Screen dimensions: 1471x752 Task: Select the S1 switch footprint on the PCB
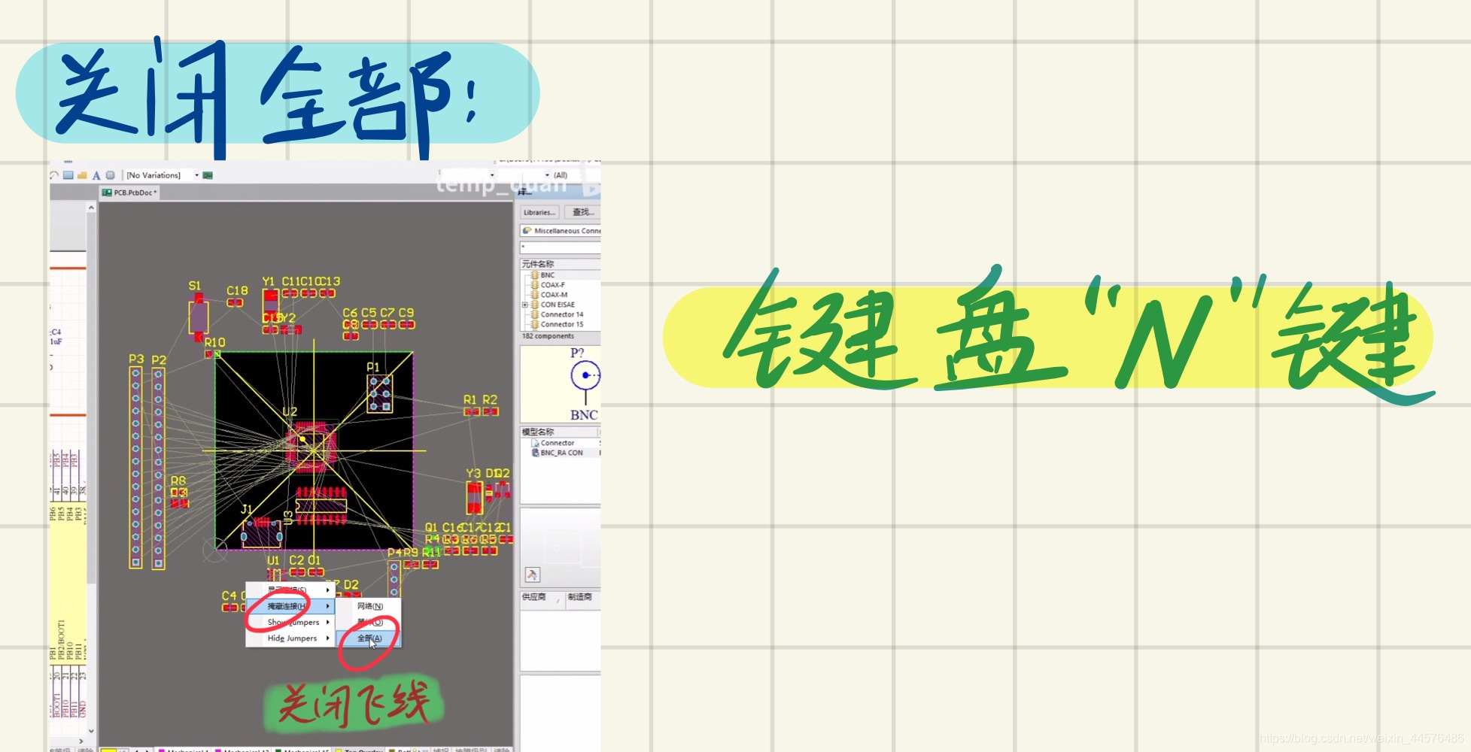coord(198,317)
